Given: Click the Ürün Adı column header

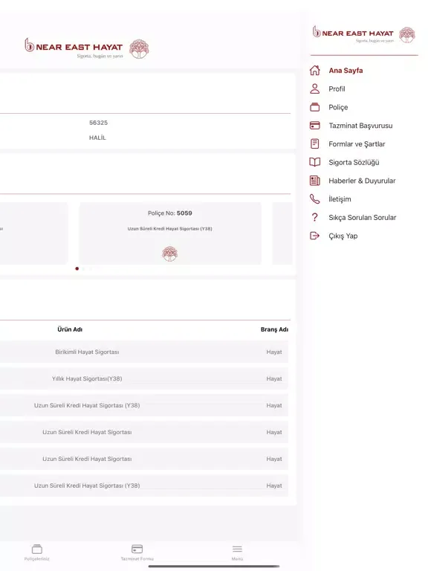Looking at the screenshot, I should coord(70,329).
